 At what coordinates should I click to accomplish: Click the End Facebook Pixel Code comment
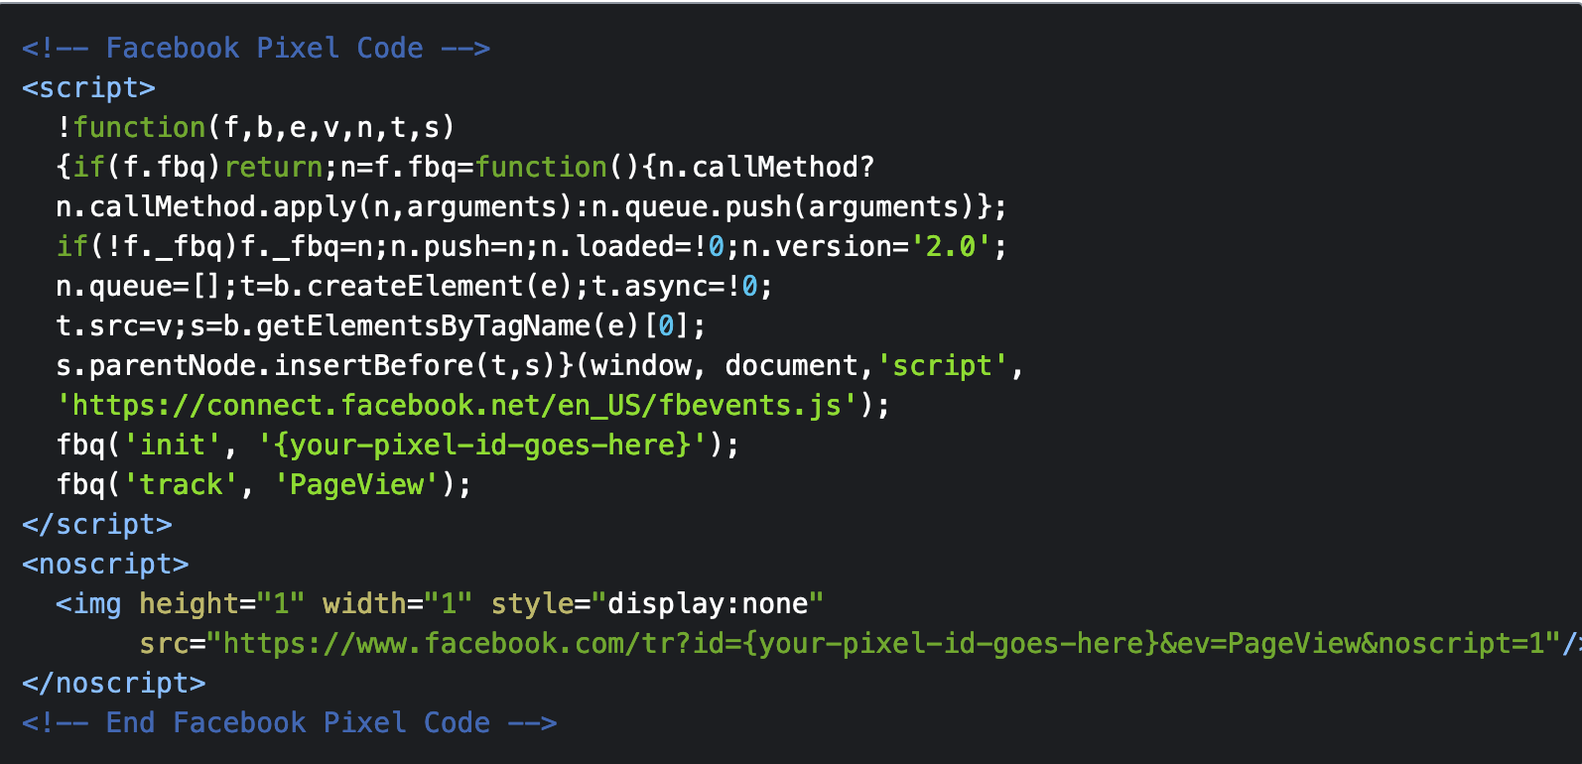point(289,722)
